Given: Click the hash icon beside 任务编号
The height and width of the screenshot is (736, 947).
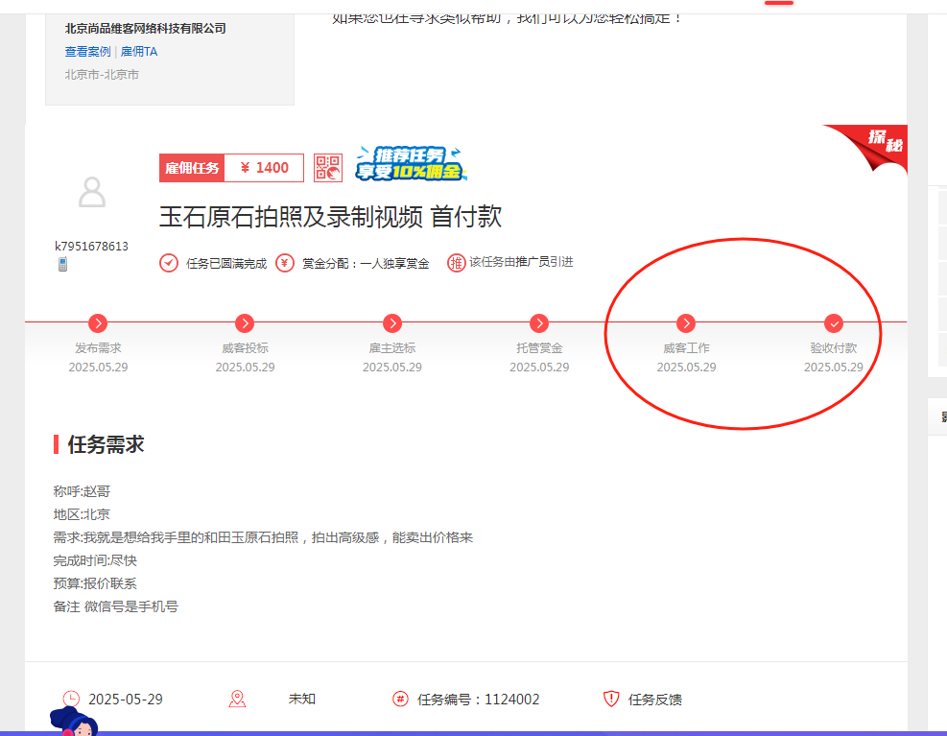Looking at the screenshot, I should pos(401,699).
